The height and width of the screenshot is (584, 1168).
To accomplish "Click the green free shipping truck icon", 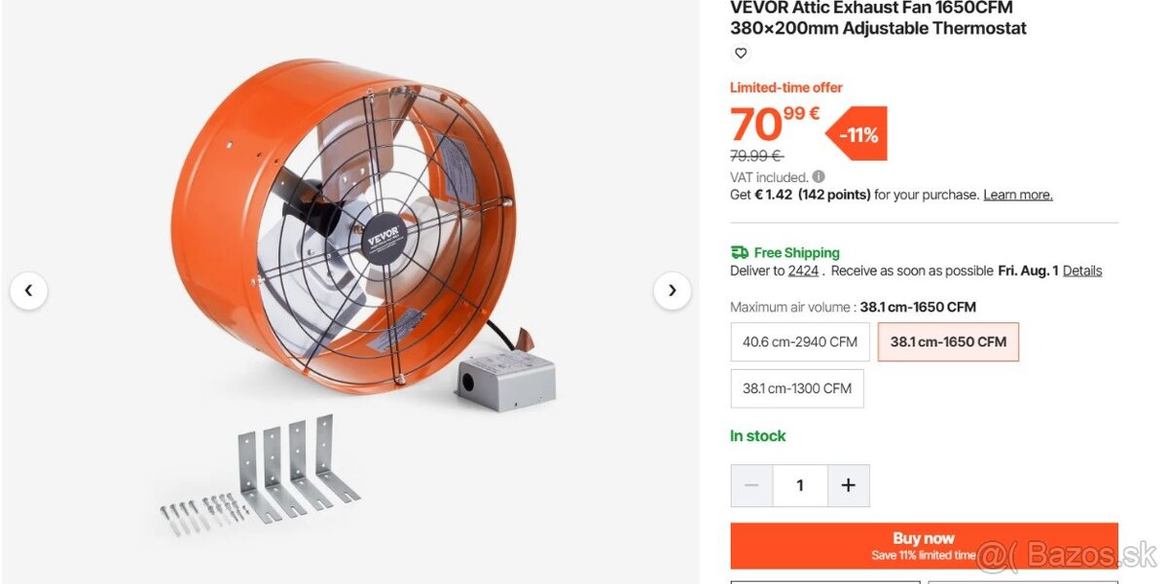I will [740, 252].
